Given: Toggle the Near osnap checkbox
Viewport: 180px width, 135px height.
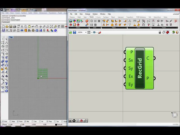Looking at the screenshot, I should pos(10,121).
